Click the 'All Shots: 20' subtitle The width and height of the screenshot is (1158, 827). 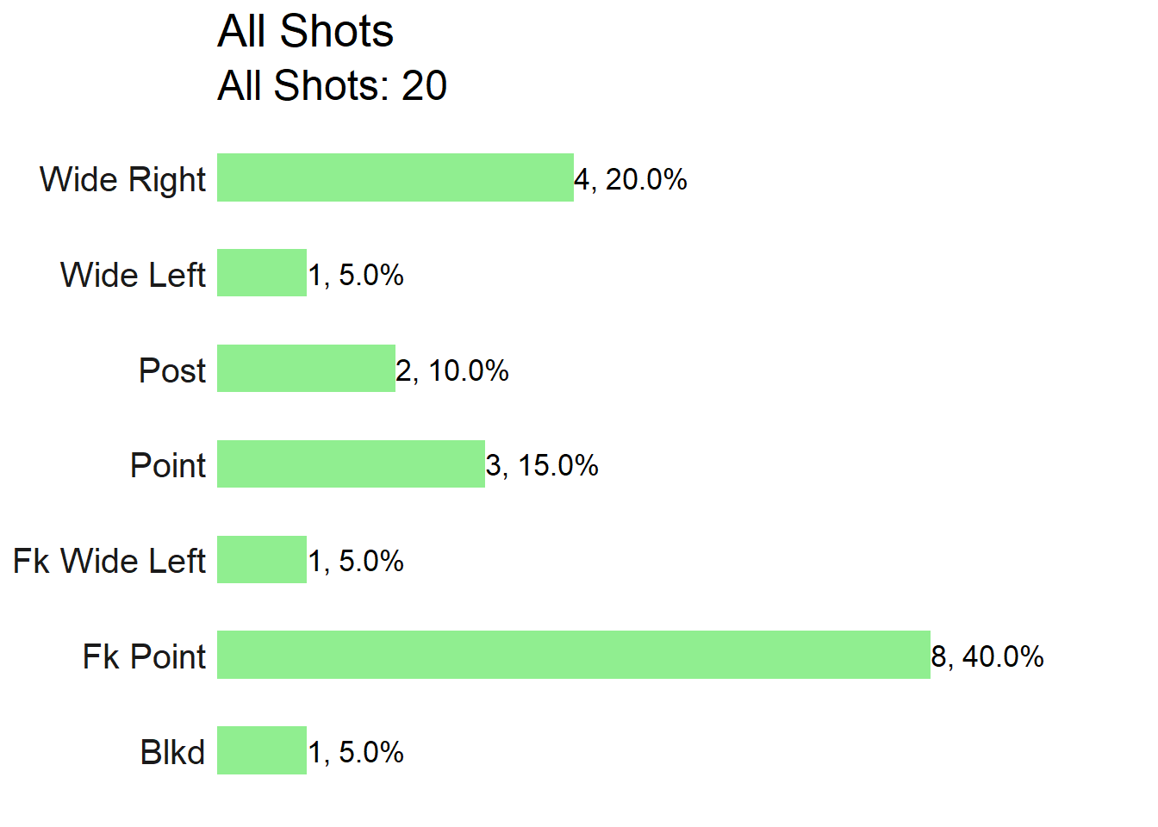click(x=332, y=85)
